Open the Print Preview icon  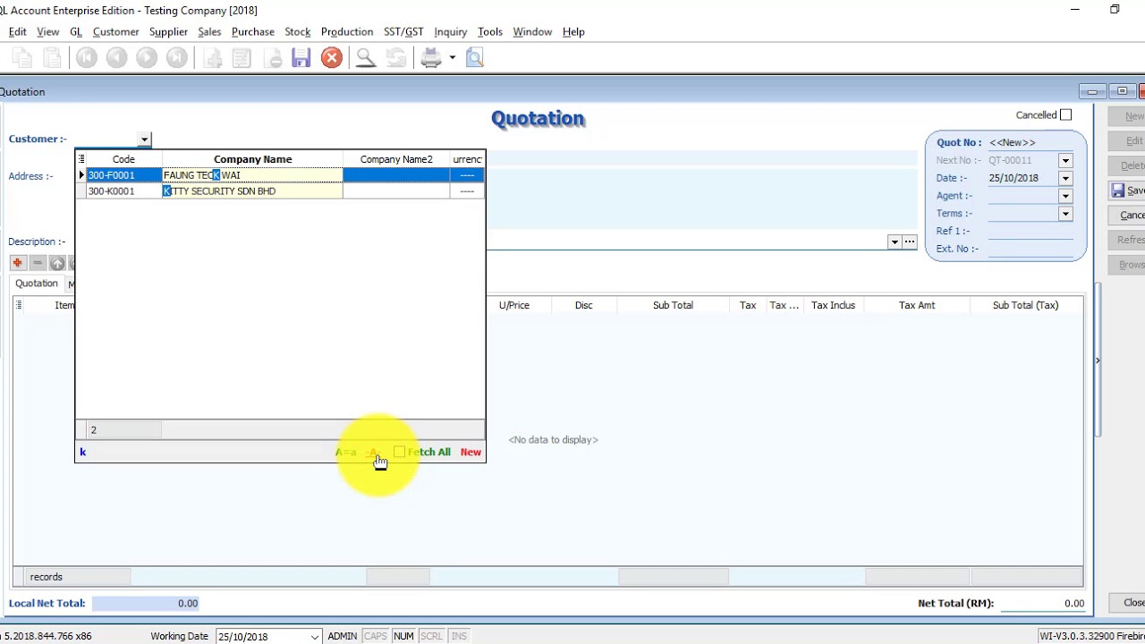click(475, 58)
